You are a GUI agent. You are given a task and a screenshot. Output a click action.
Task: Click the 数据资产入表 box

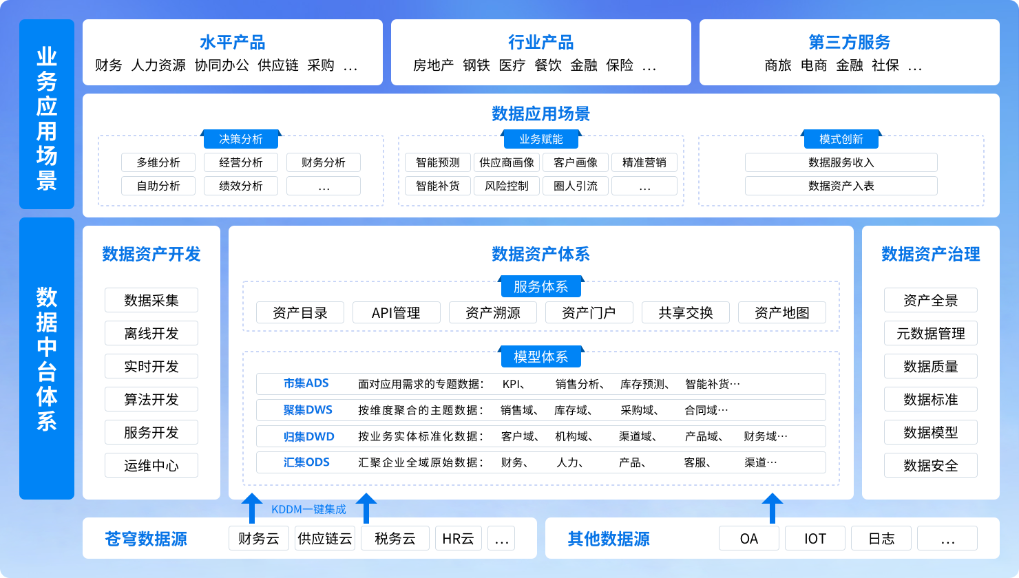(841, 186)
